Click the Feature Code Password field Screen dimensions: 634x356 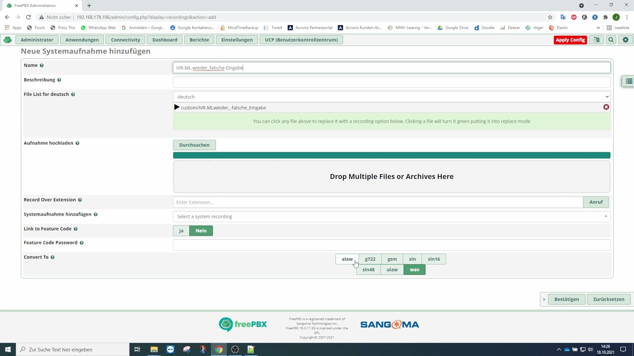pos(391,245)
